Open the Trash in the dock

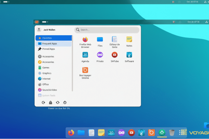172,133
